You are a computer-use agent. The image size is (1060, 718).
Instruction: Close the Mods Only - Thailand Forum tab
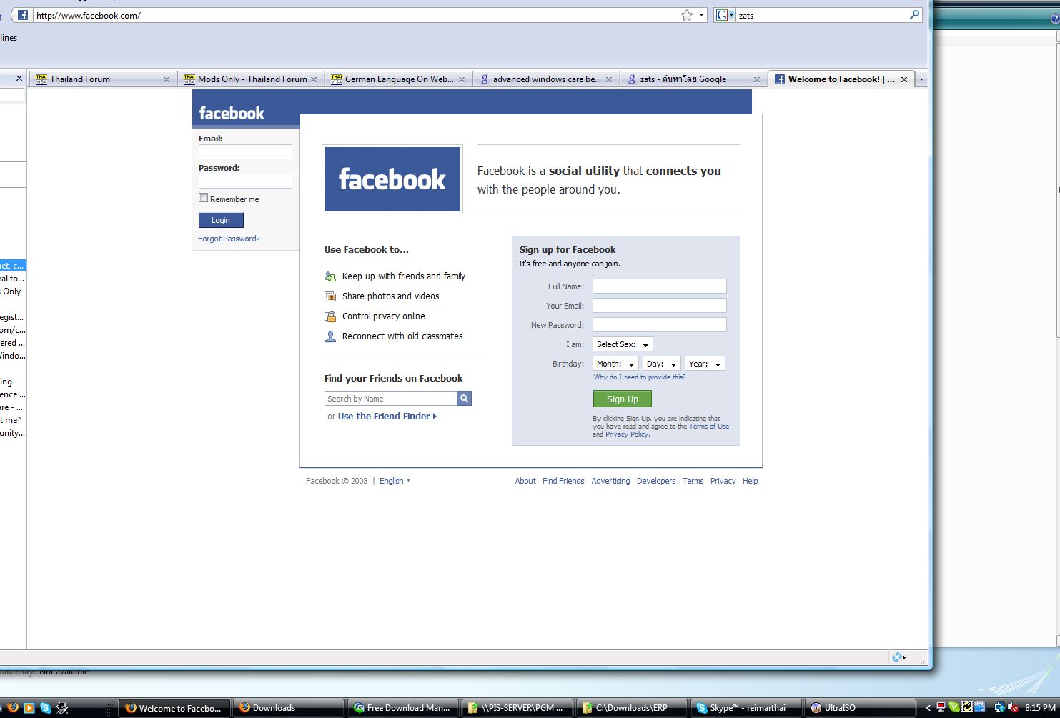tap(314, 79)
